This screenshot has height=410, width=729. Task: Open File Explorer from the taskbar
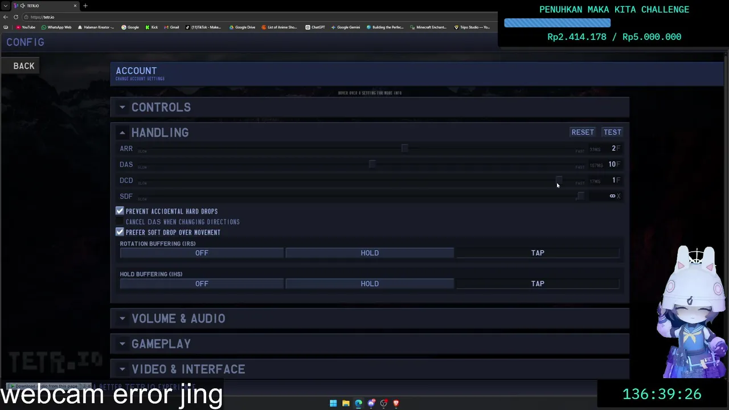pyautogui.click(x=346, y=403)
